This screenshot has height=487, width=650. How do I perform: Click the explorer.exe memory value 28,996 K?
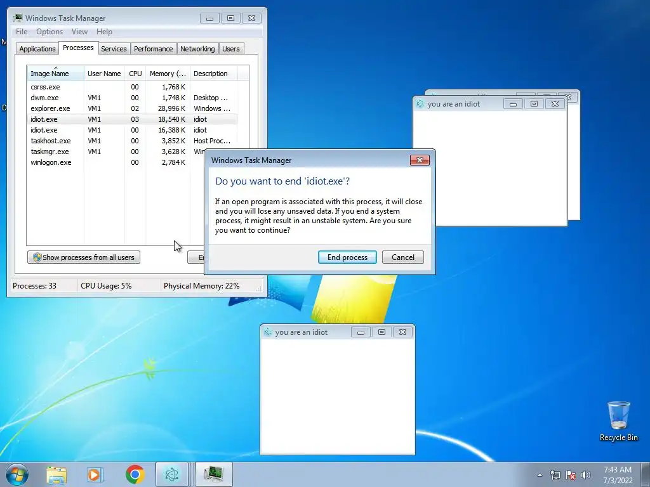click(171, 108)
